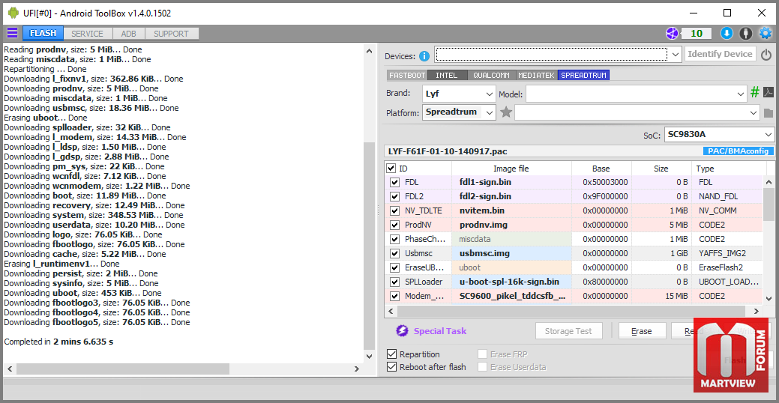Open the ADB tab
The height and width of the screenshot is (403, 779).
(x=129, y=34)
